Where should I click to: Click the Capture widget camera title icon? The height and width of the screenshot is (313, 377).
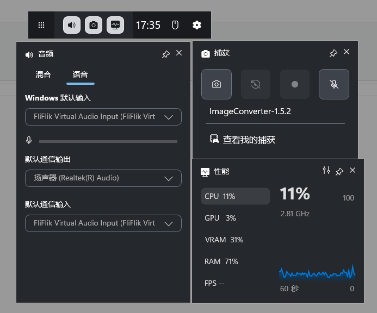click(x=206, y=54)
